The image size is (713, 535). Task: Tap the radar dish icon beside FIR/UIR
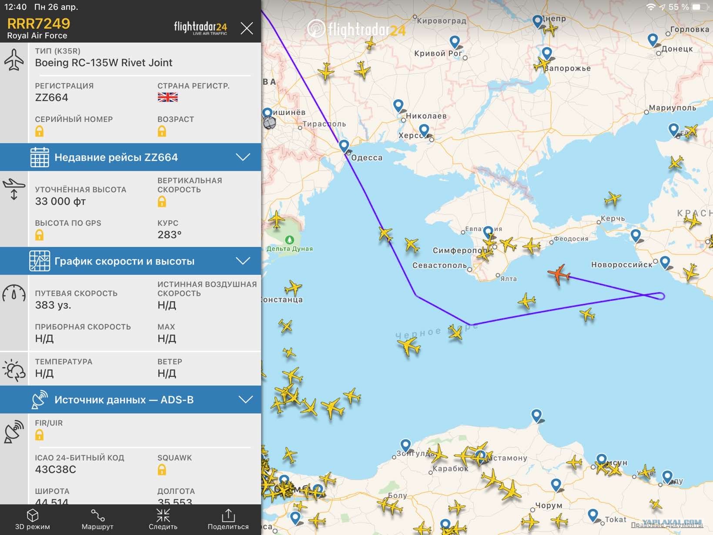(14, 431)
